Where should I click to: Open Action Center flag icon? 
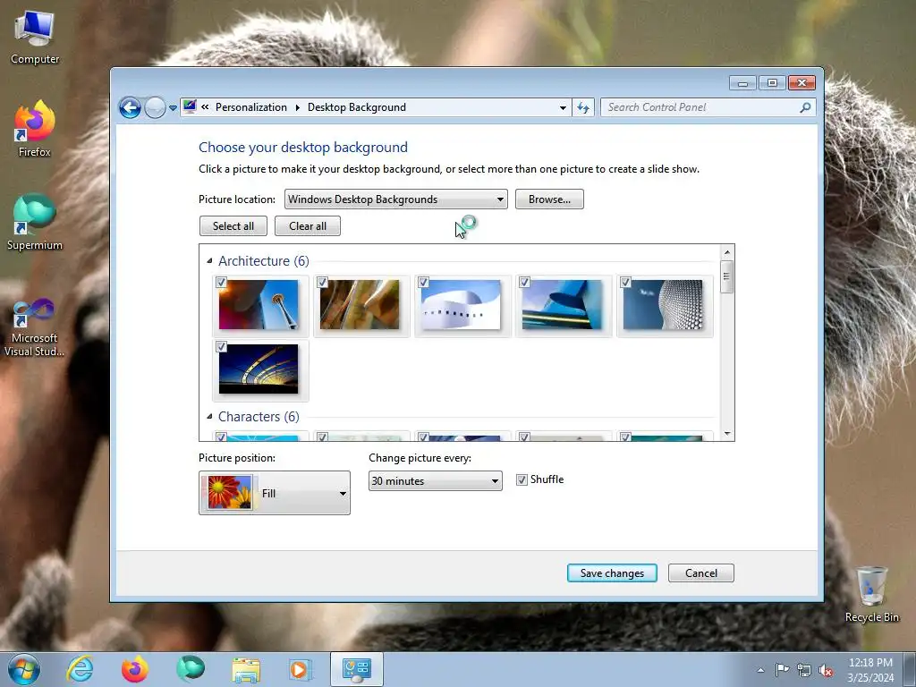pos(782,670)
